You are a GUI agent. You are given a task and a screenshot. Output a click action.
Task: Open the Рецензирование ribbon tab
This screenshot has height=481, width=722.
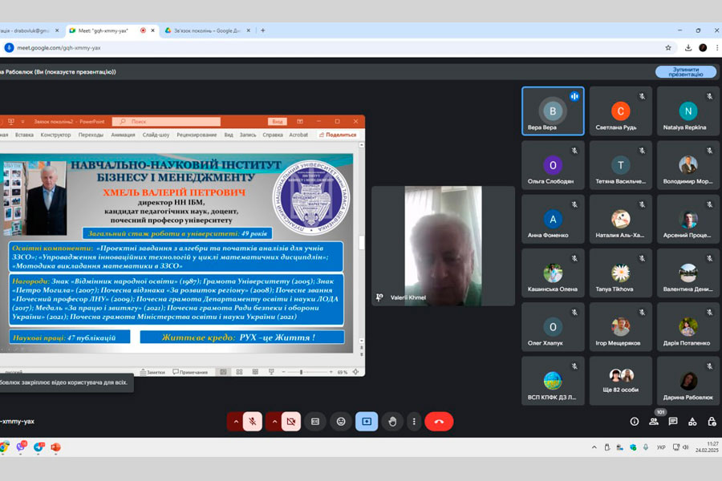click(x=197, y=135)
